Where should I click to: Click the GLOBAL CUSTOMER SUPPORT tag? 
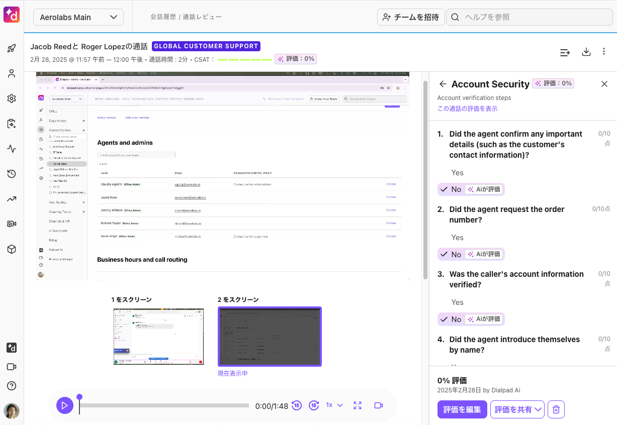tap(206, 46)
